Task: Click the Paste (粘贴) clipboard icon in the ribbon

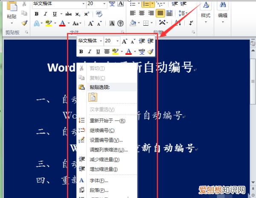Action: [12, 6]
